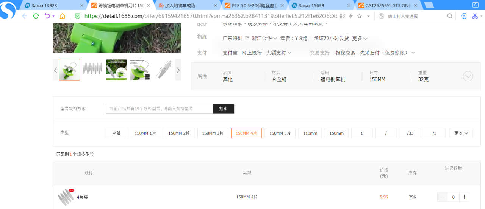Click the spec model search input
Image resolution: width=485 pixels, height=209 pixels.
pos(159,108)
